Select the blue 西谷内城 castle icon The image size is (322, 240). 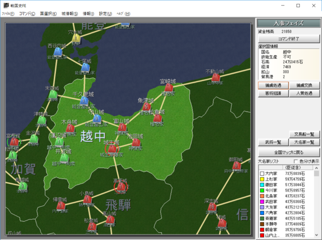tap(58, 52)
